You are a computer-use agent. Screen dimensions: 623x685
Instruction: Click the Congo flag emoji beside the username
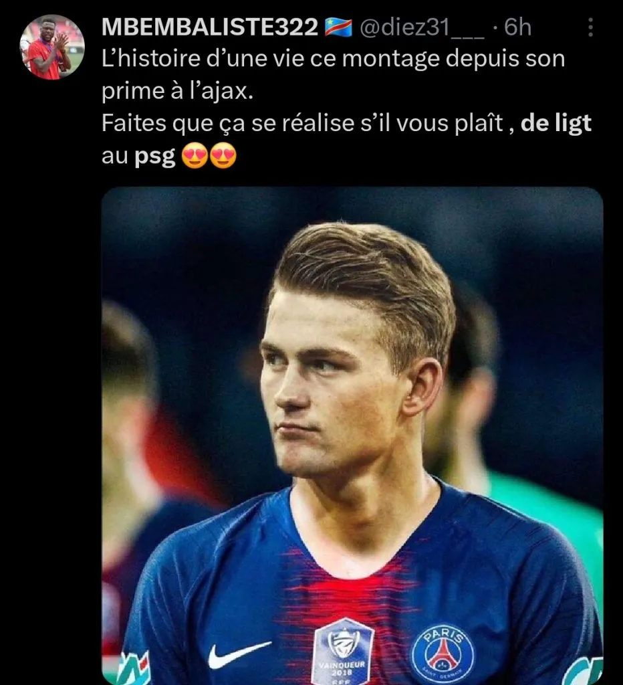click(x=338, y=28)
